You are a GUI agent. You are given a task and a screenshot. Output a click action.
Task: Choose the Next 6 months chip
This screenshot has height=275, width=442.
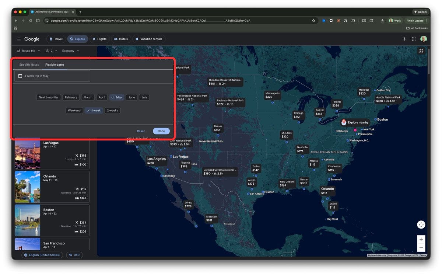(x=49, y=97)
